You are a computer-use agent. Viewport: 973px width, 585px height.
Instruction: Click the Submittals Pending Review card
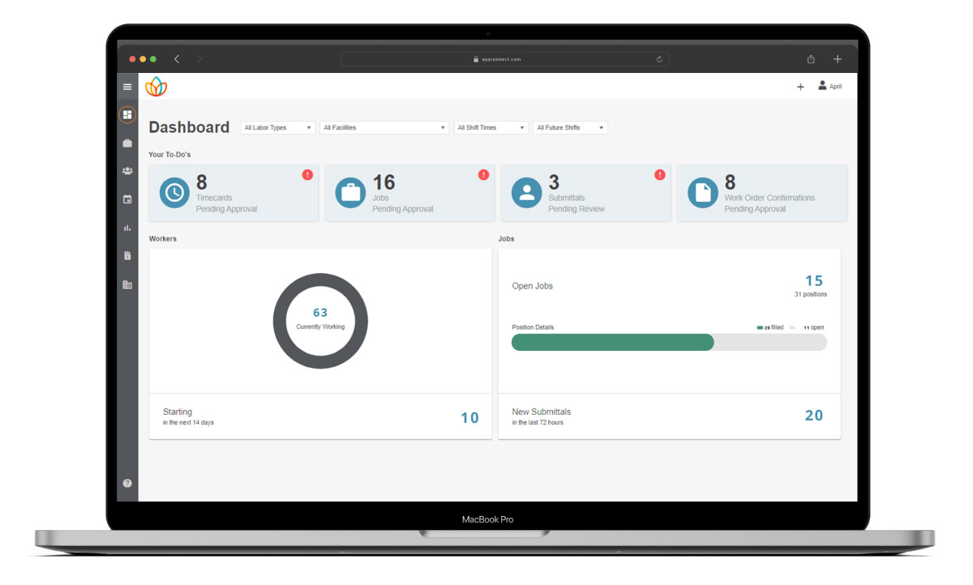585,193
